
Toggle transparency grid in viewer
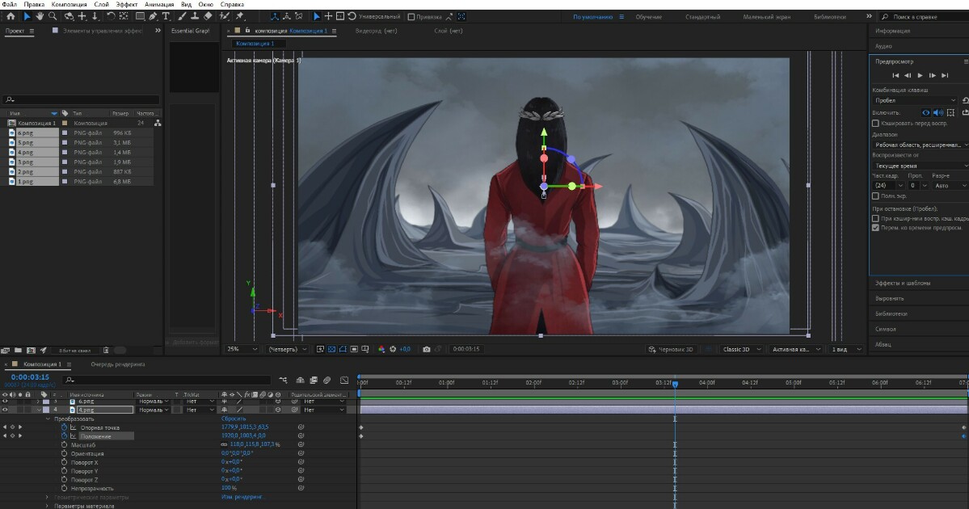point(332,349)
